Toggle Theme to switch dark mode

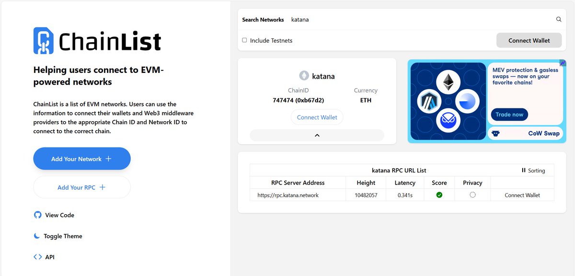63,236
